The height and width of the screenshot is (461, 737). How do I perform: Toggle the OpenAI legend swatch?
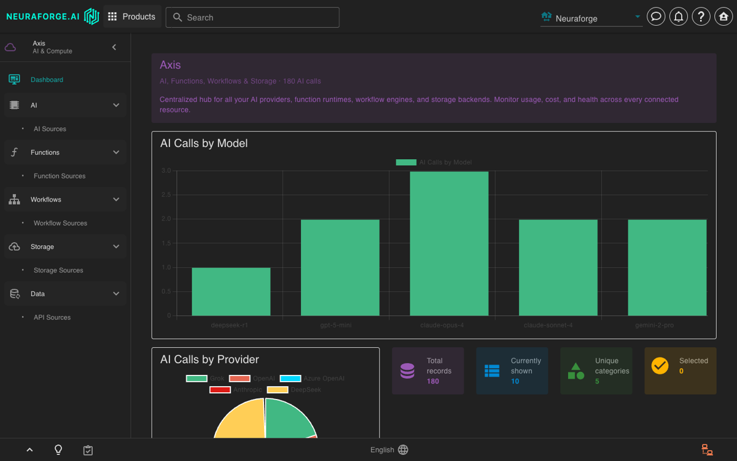pos(240,379)
